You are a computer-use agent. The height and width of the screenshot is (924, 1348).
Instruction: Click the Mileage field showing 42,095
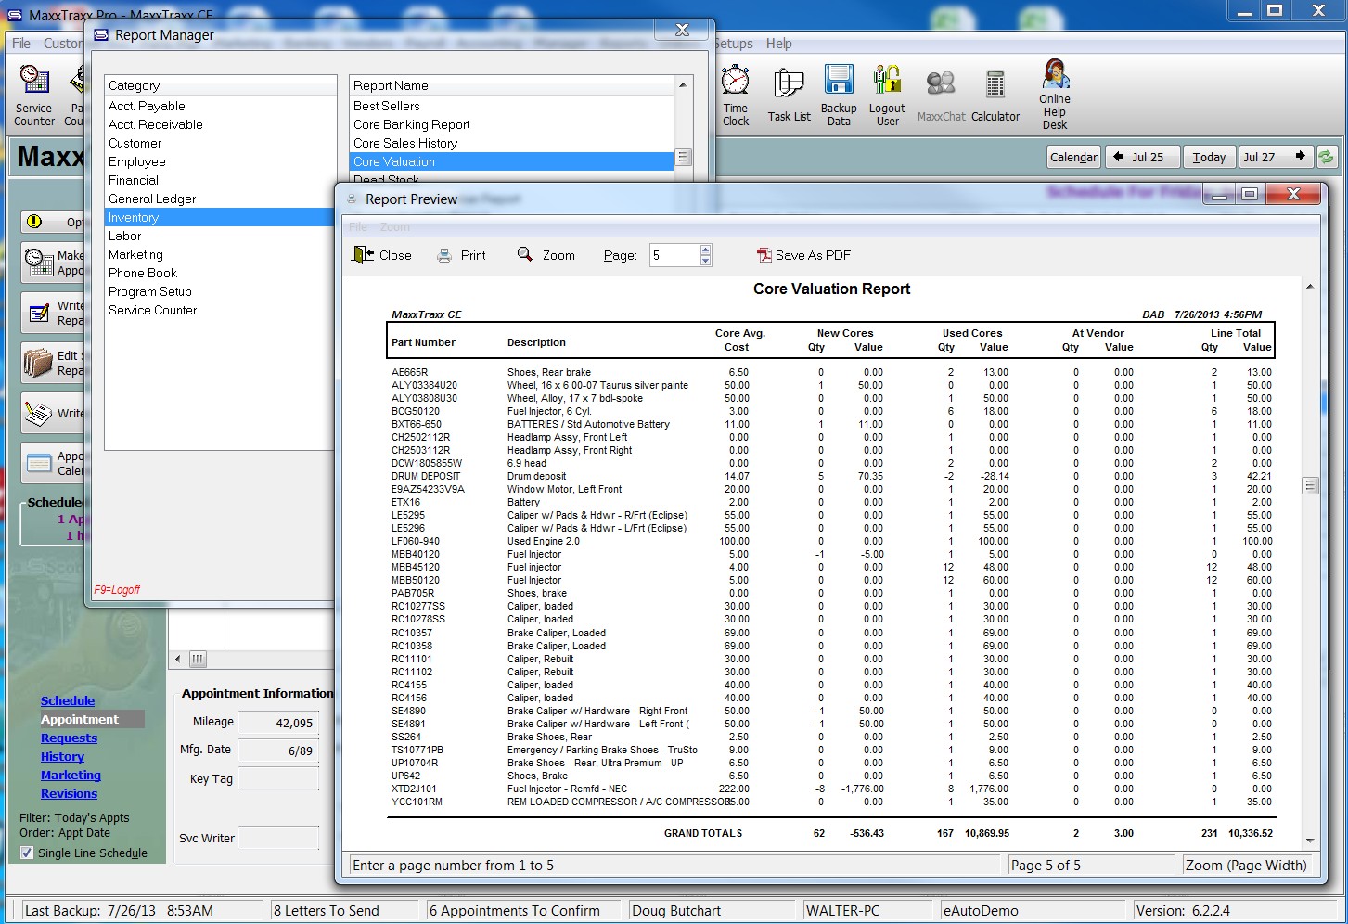(278, 723)
